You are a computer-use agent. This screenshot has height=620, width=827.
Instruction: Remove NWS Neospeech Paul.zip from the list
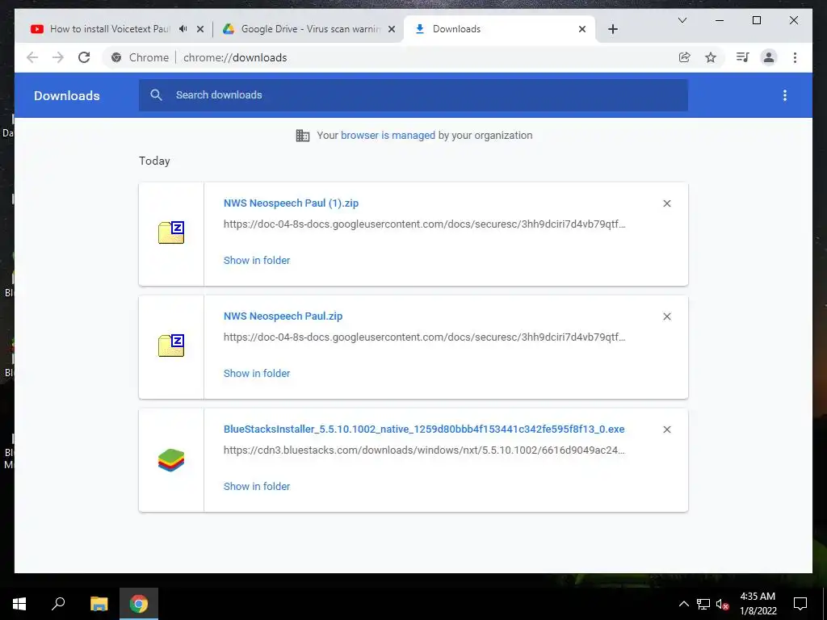point(667,316)
